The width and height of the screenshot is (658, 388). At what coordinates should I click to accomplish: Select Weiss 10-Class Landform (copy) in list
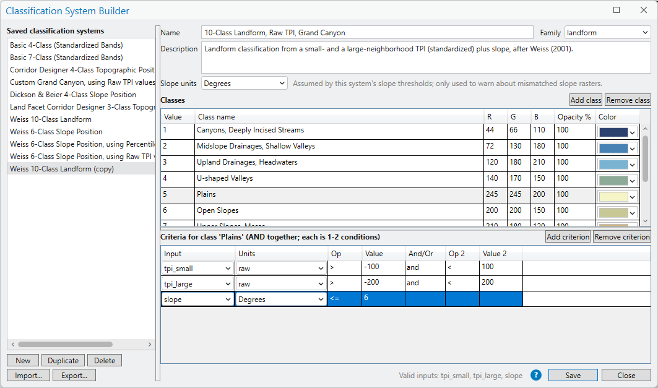coord(81,168)
